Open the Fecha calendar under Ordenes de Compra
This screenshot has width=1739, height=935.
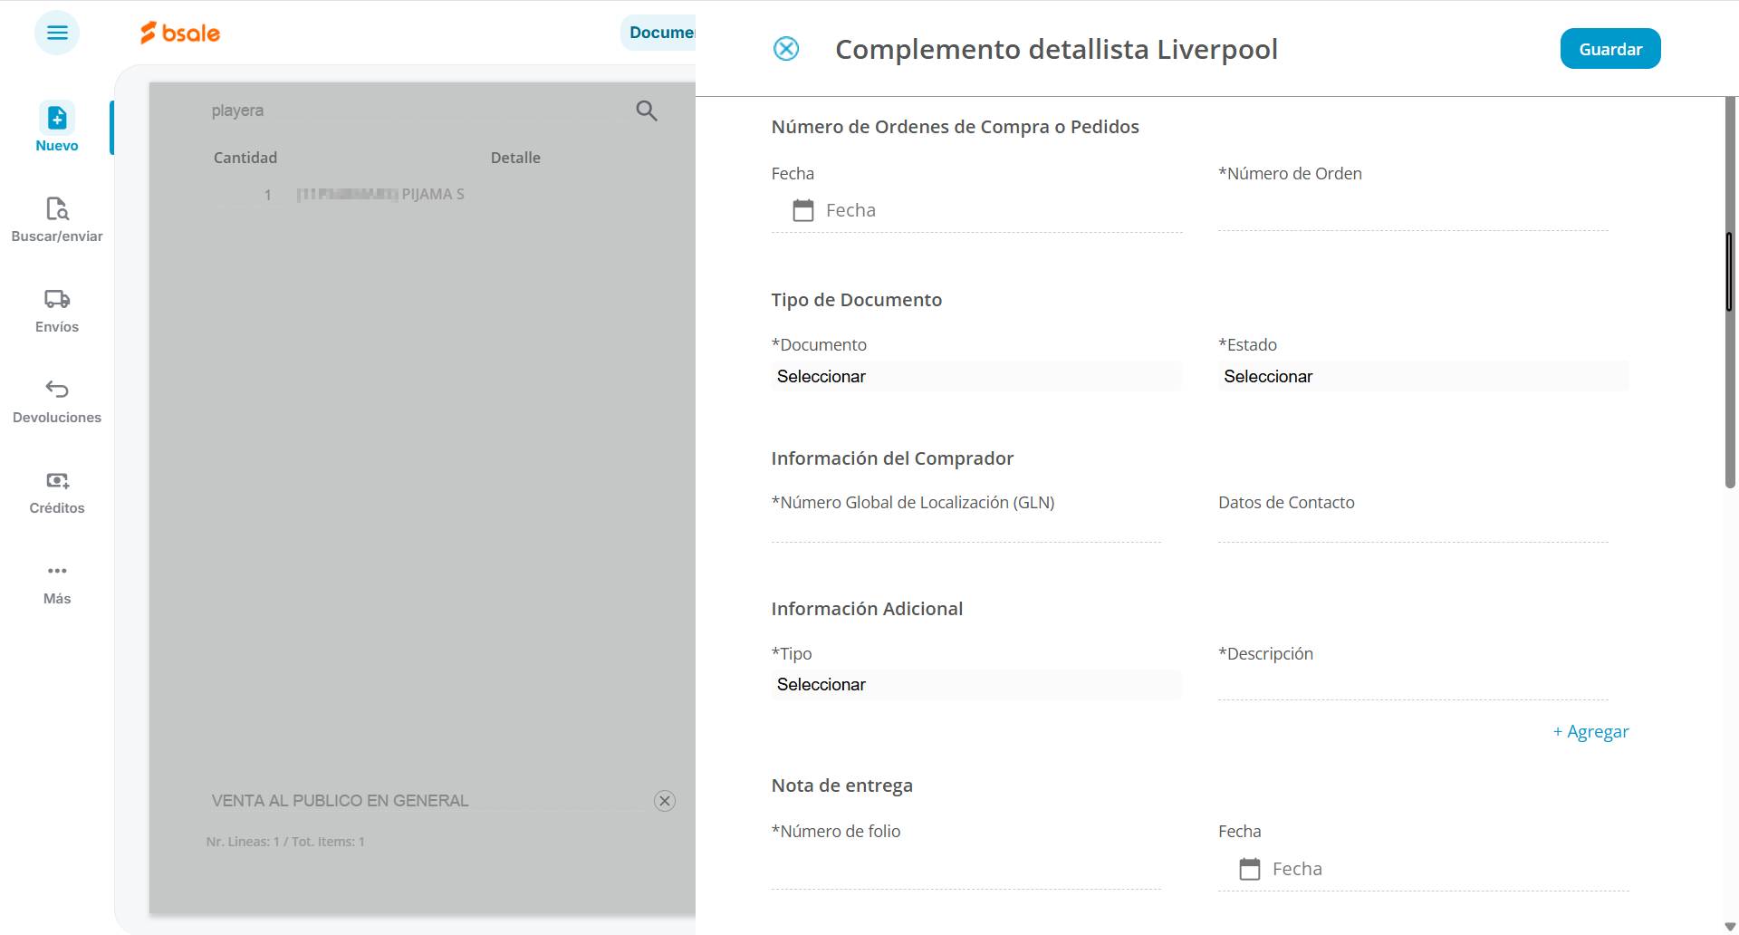803,210
